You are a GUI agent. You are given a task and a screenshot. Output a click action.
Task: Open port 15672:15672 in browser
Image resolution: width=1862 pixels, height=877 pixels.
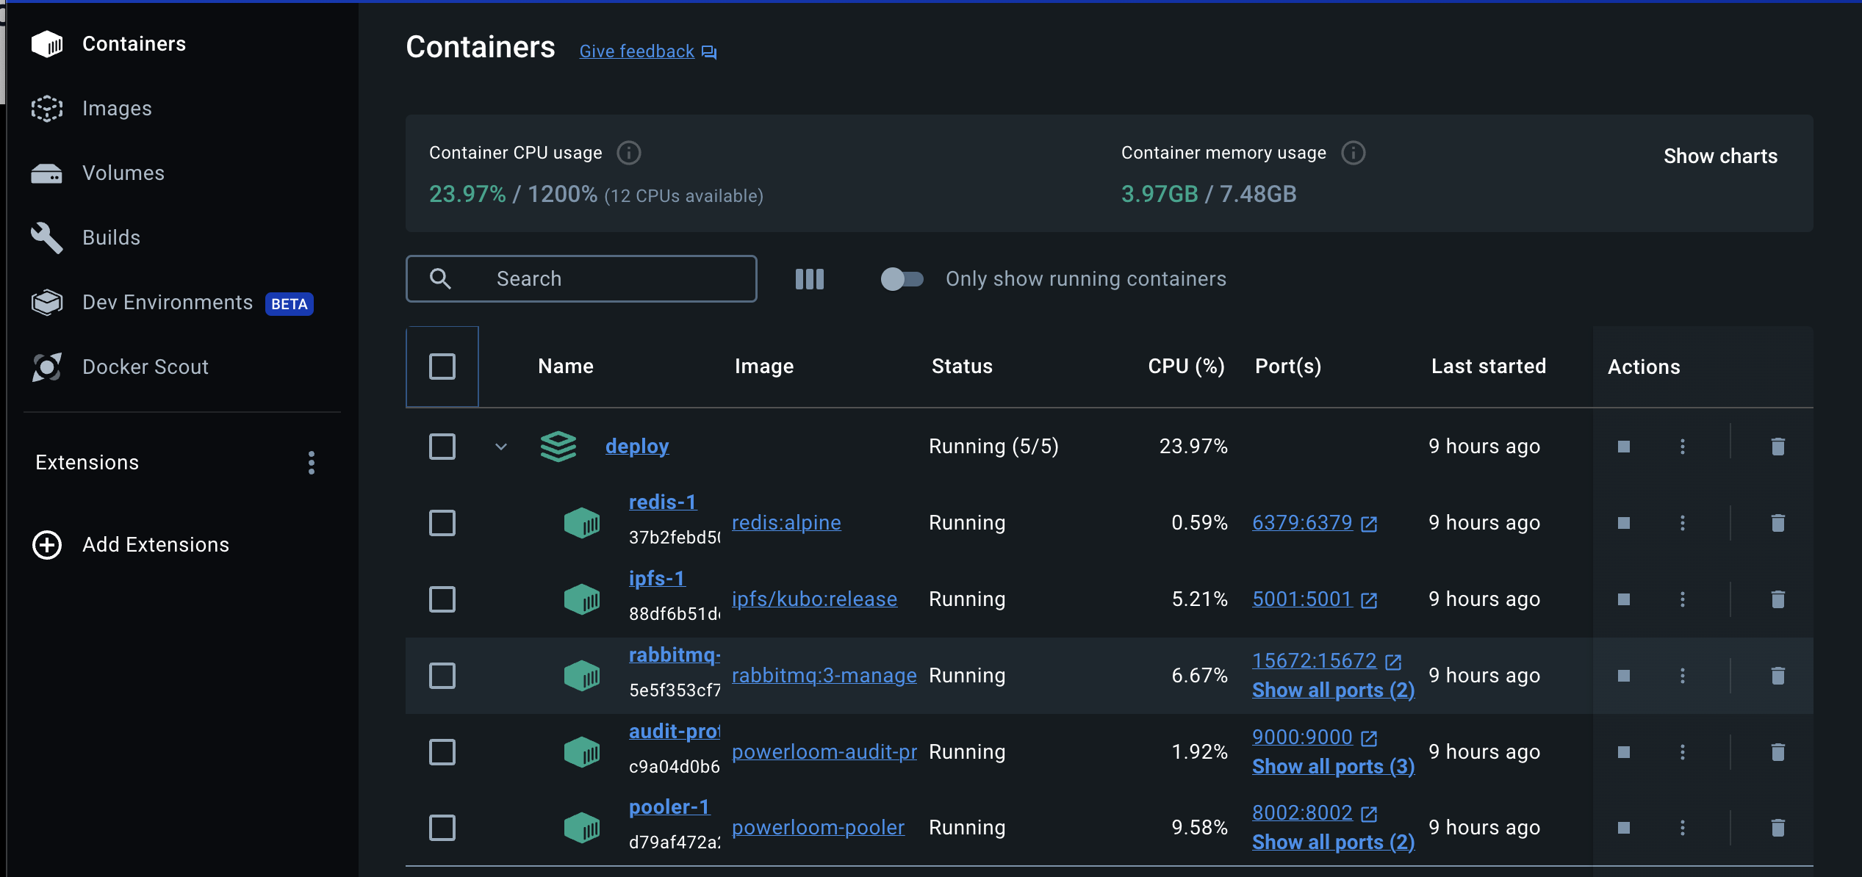[x=1326, y=661]
